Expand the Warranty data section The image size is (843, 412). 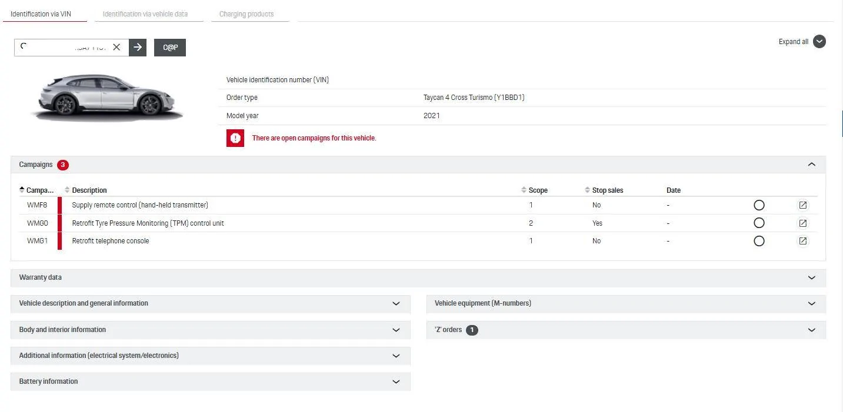(x=418, y=277)
